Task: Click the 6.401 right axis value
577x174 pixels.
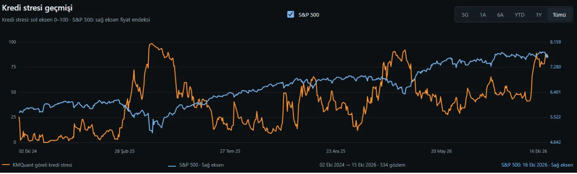Action: pyautogui.click(x=555, y=92)
